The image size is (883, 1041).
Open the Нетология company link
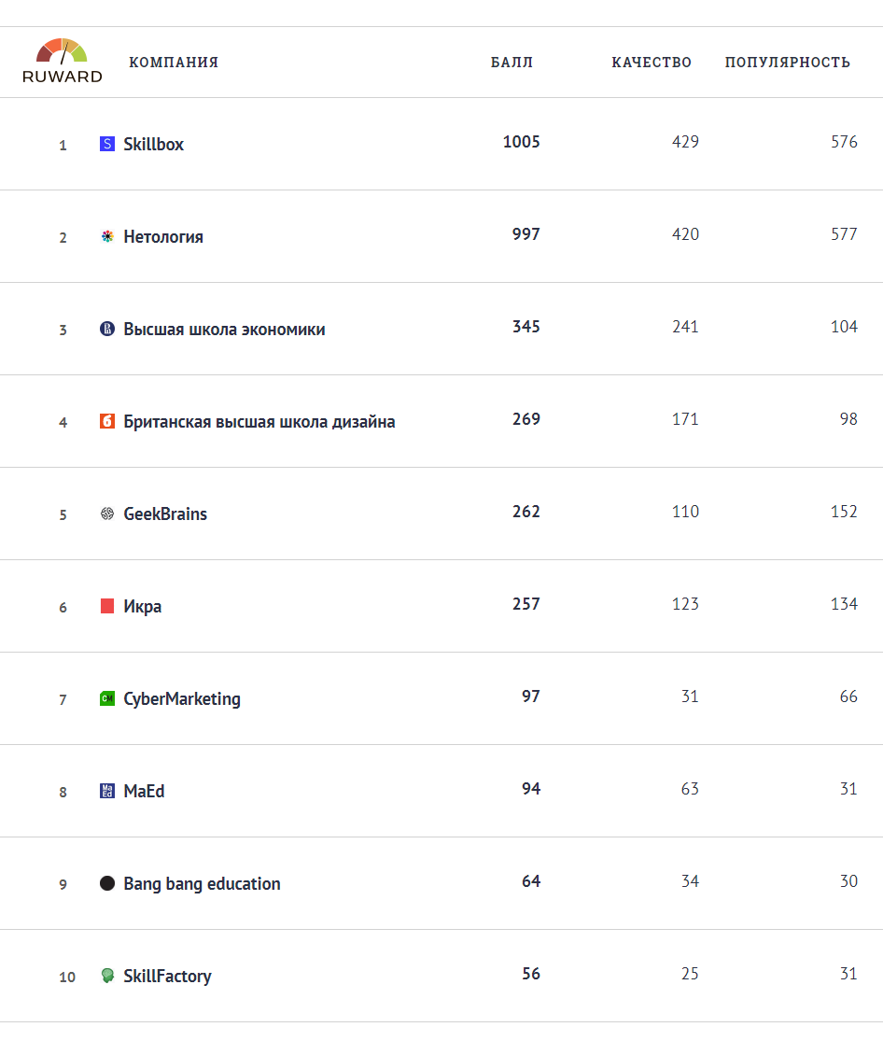pyautogui.click(x=163, y=237)
